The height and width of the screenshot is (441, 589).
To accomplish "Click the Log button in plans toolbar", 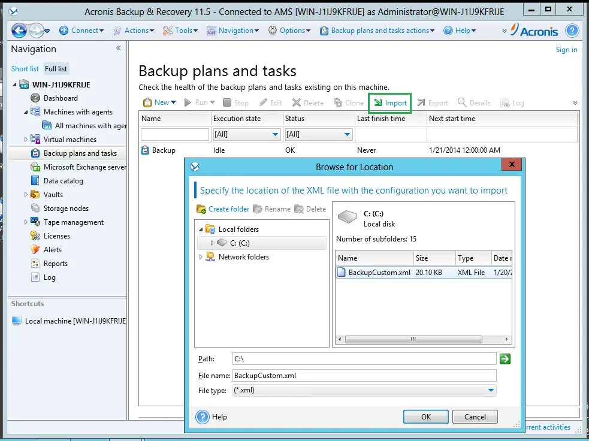I will click(512, 102).
